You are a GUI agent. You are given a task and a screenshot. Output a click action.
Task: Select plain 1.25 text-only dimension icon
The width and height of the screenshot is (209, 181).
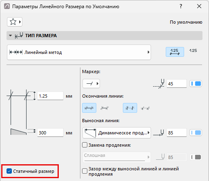point(193,51)
